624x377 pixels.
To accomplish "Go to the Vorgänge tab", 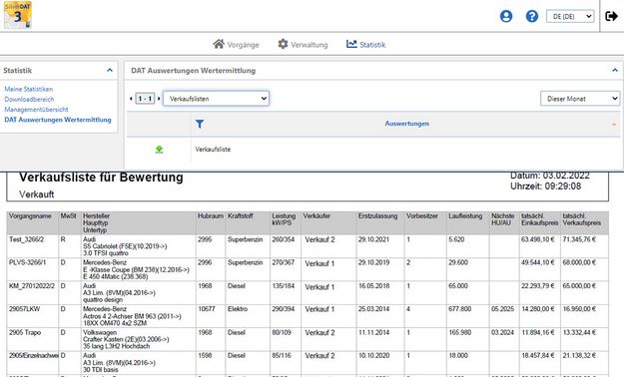I will point(236,44).
